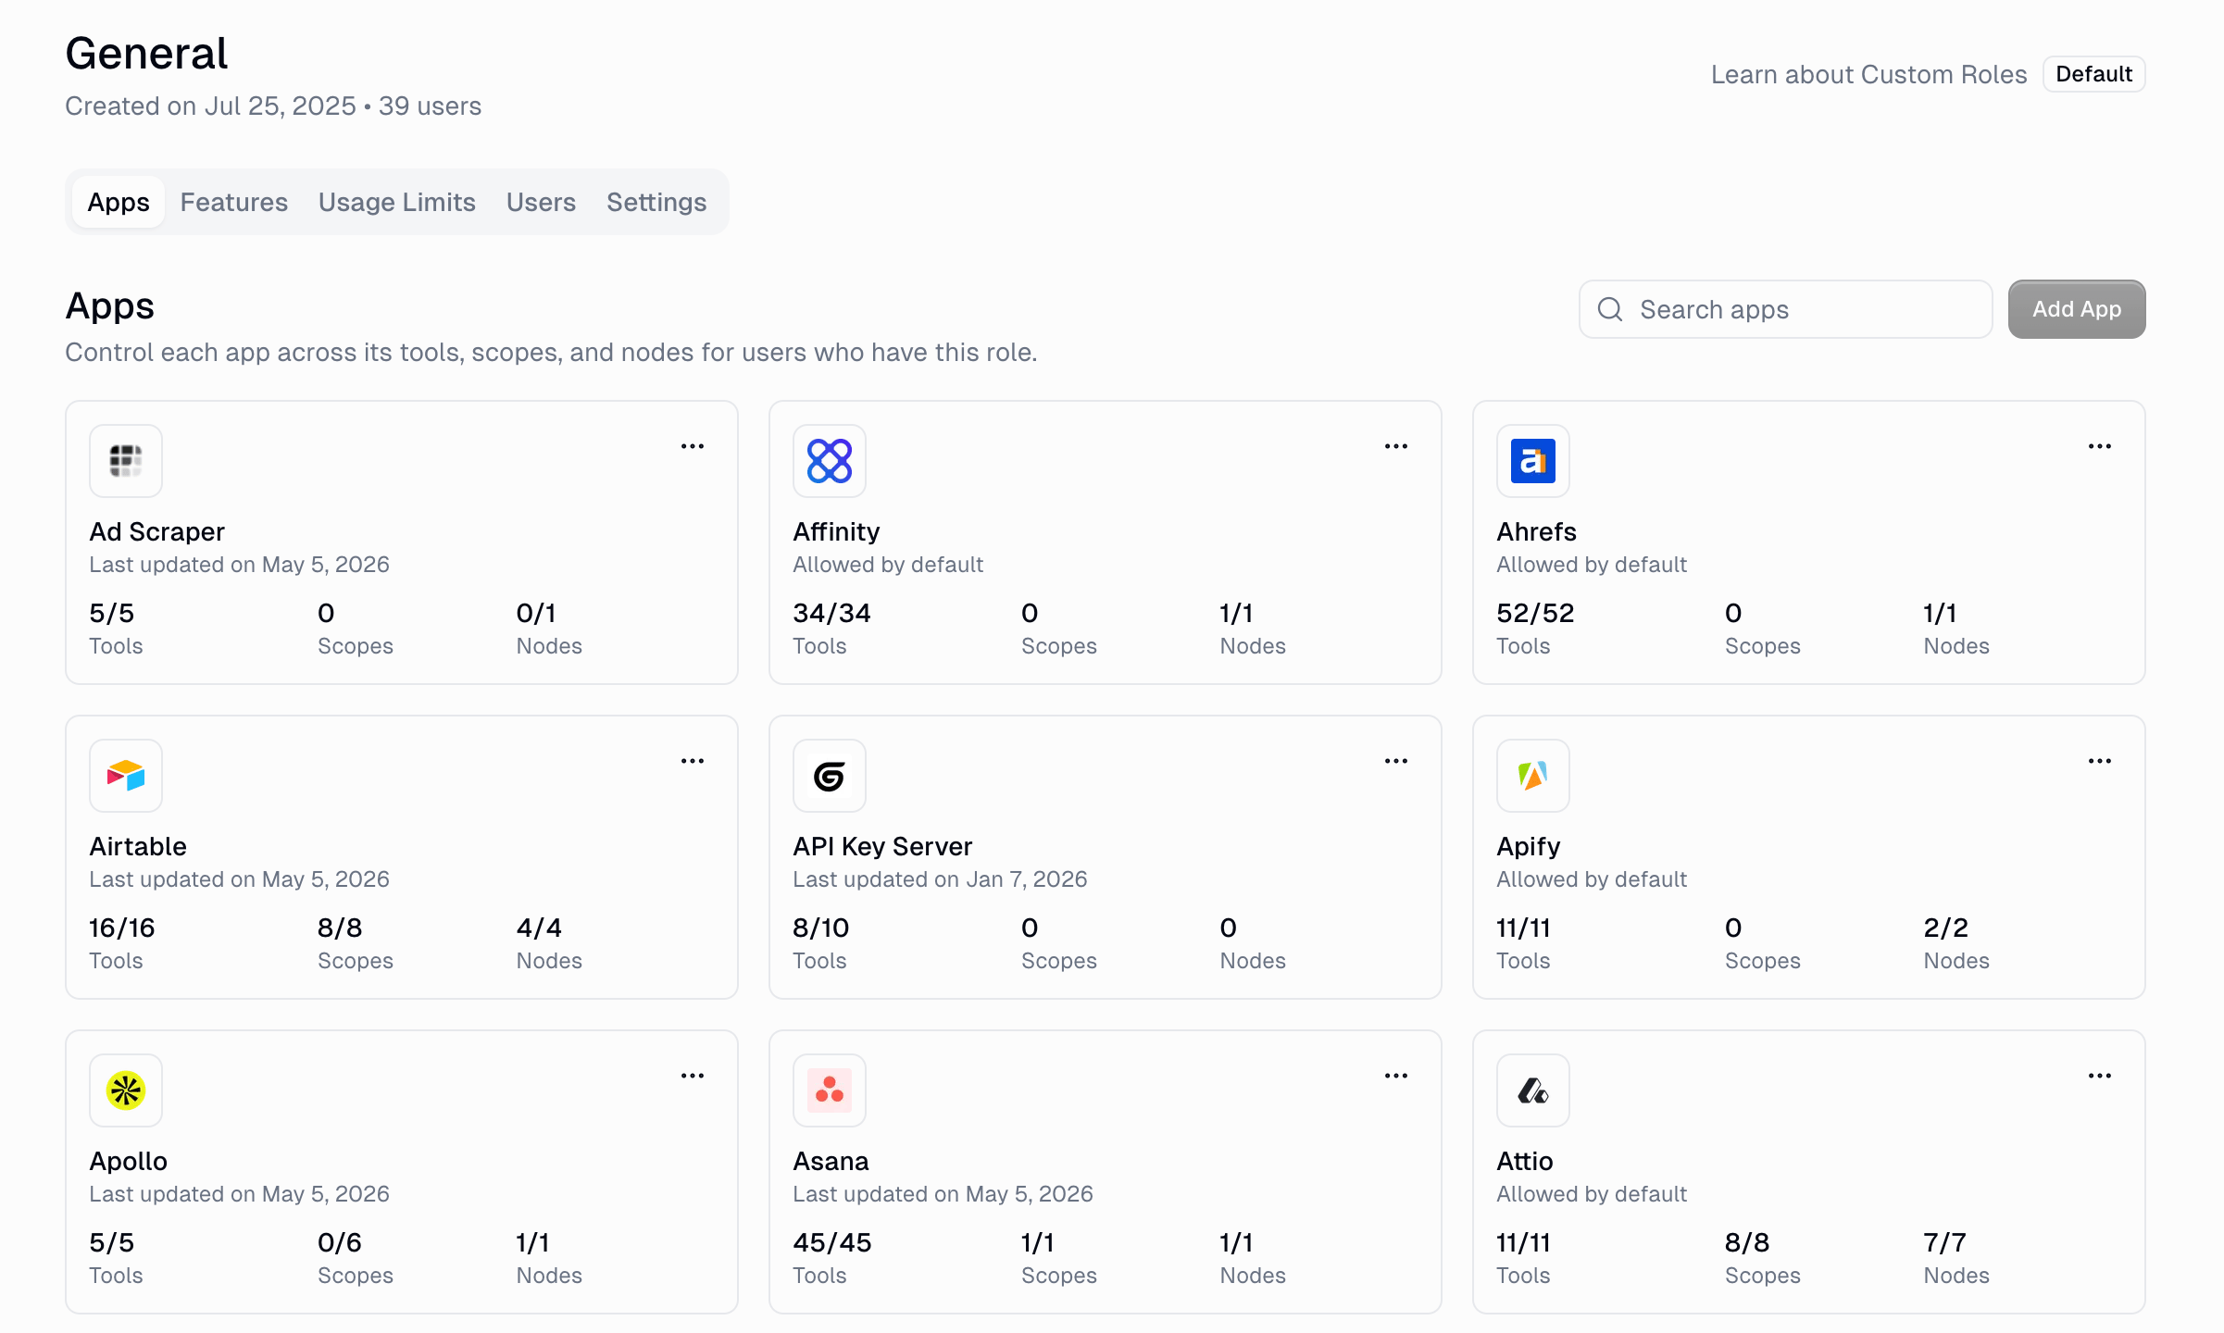Open the Attio app title
Image resolution: width=2224 pixels, height=1333 pixels.
(1525, 1161)
